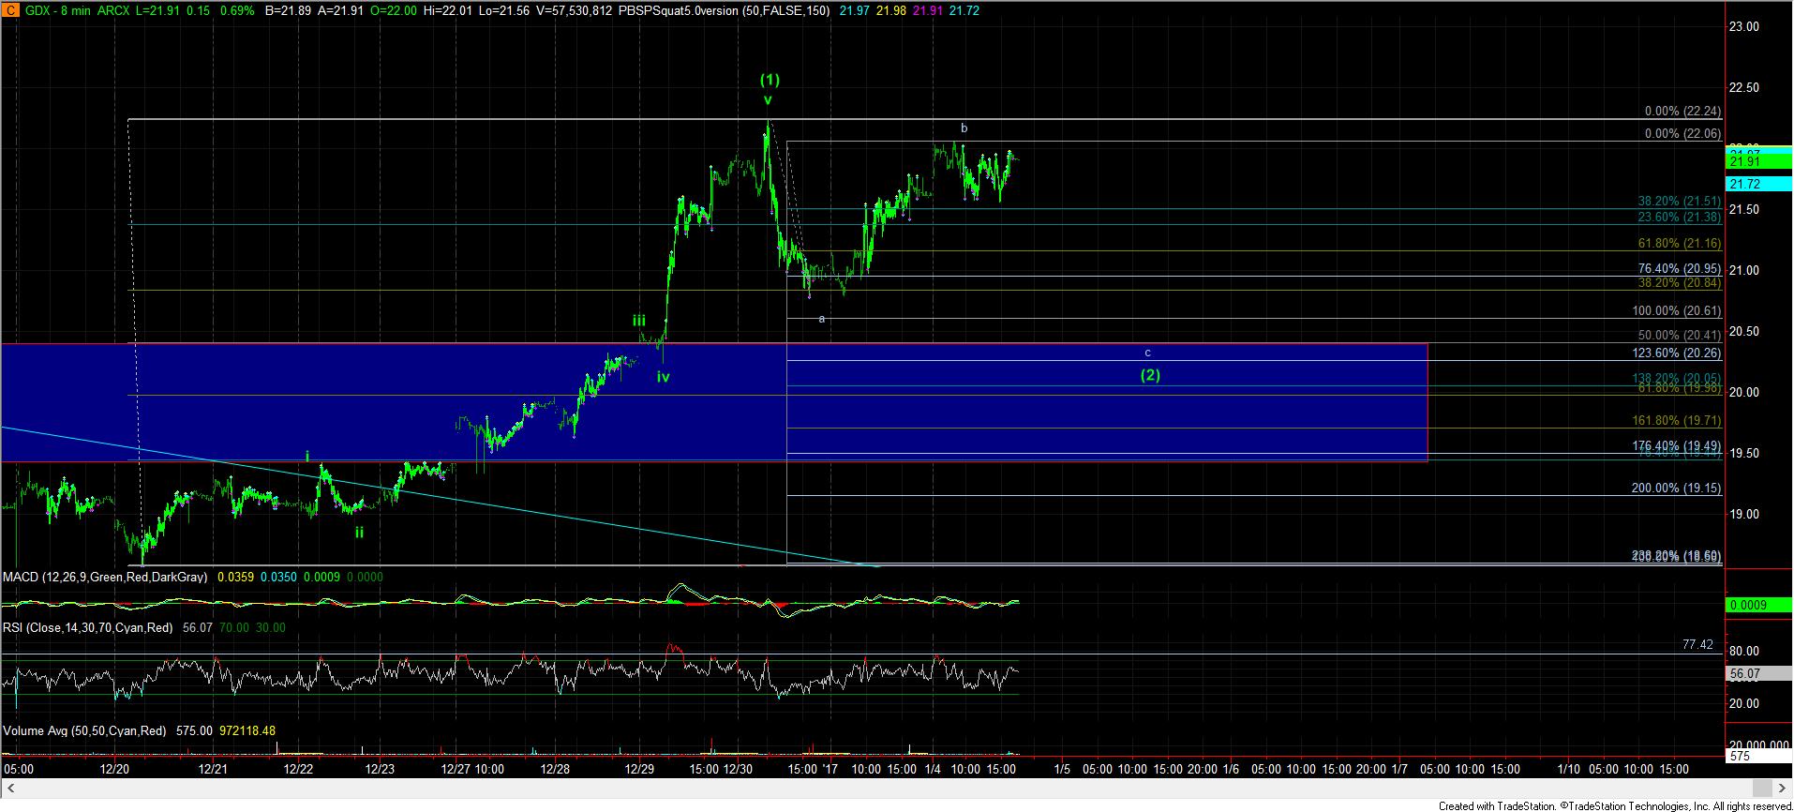The image size is (1794, 812).
Task: Click the 123.60% (20.26) Fibonacci label
Action: tap(1676, 353)
